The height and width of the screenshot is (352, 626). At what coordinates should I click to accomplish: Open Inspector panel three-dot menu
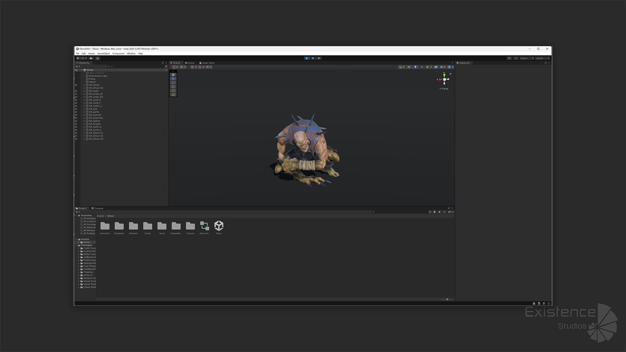549,63
